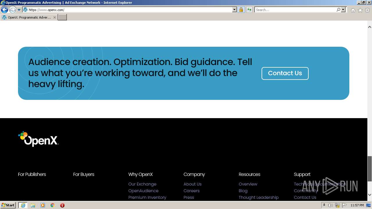The image size is (372, 209).
Task: Open the red Opera taskbar icon
Action: [x=62, y=205]
